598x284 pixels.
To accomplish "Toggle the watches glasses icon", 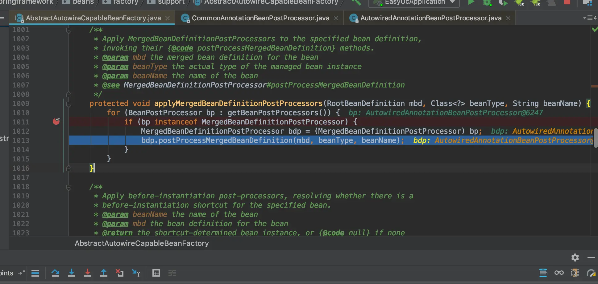I will (559, 273).
